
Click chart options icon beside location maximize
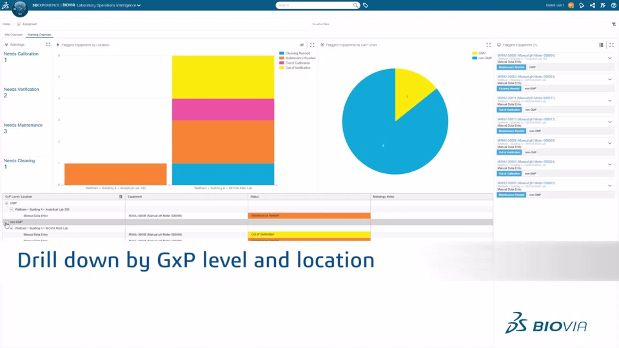click(302, 45)
